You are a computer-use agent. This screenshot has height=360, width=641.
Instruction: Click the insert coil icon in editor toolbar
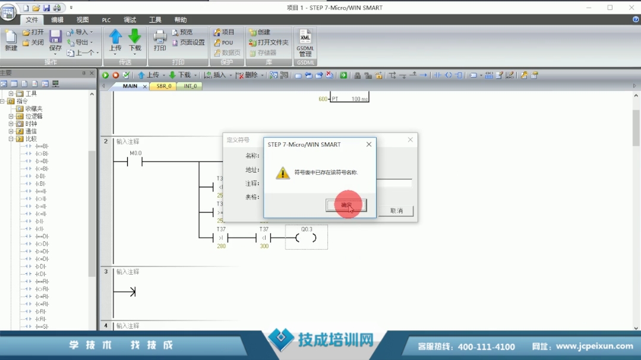[x=449, y=75]
